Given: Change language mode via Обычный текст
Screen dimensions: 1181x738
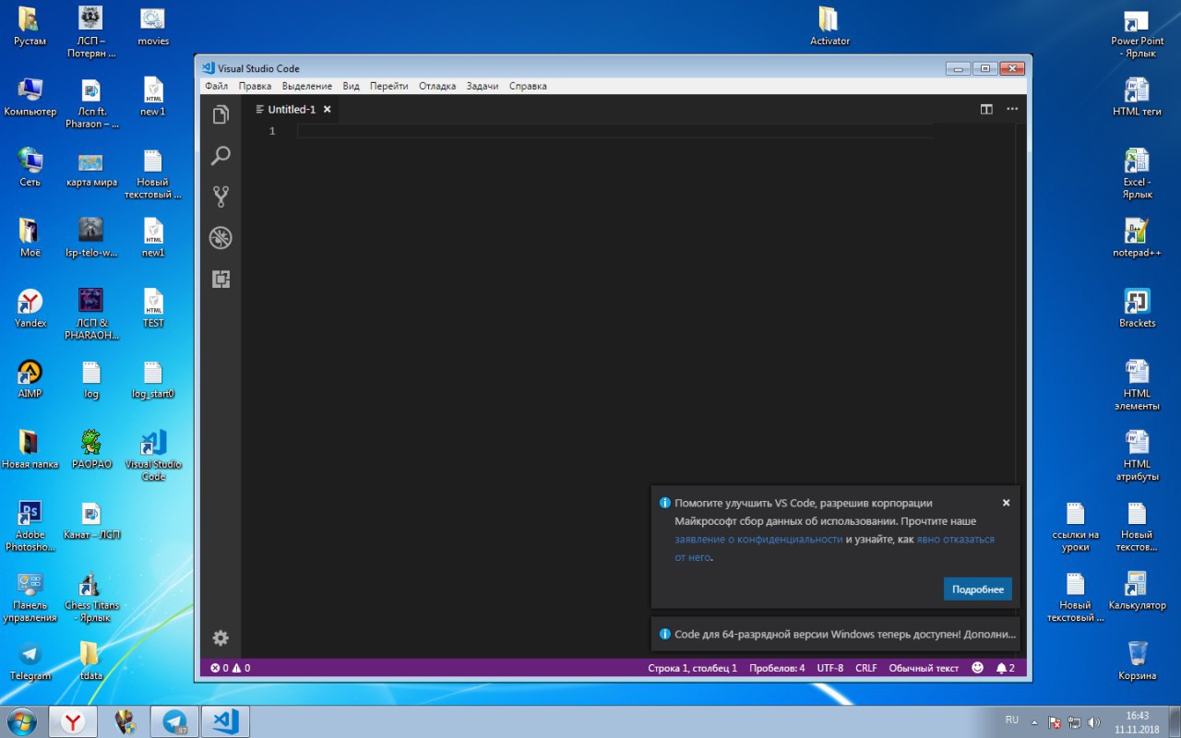Looking at the screenshot, I should click(924, 668).
